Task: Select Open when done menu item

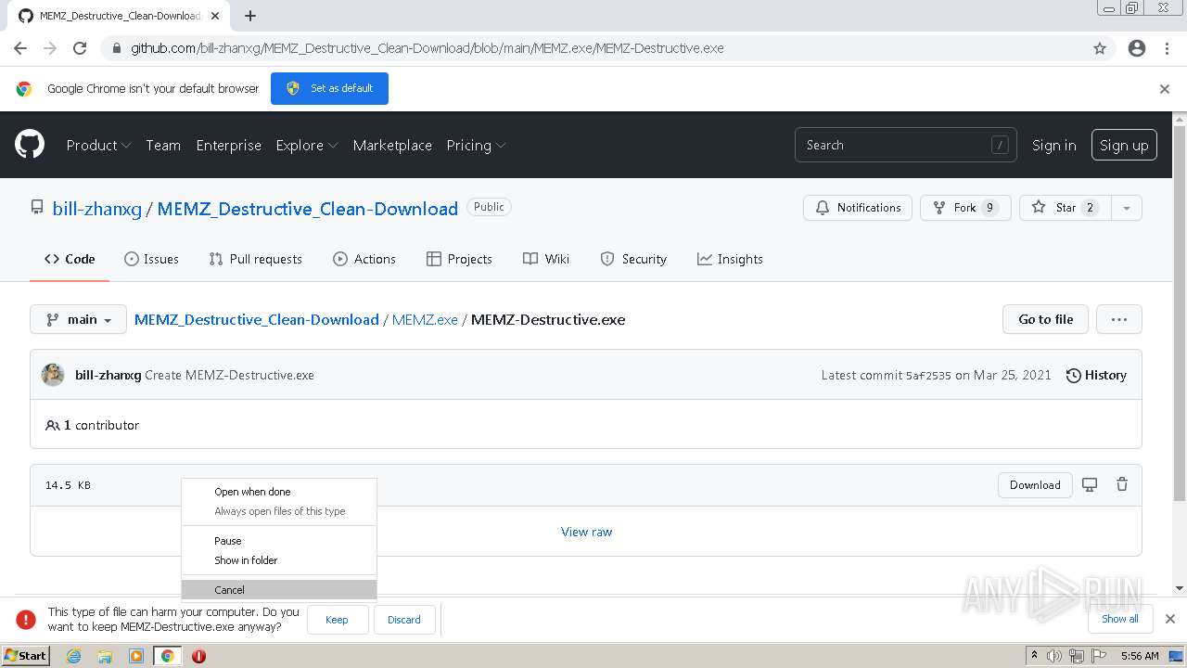Action: coord(279,492)
